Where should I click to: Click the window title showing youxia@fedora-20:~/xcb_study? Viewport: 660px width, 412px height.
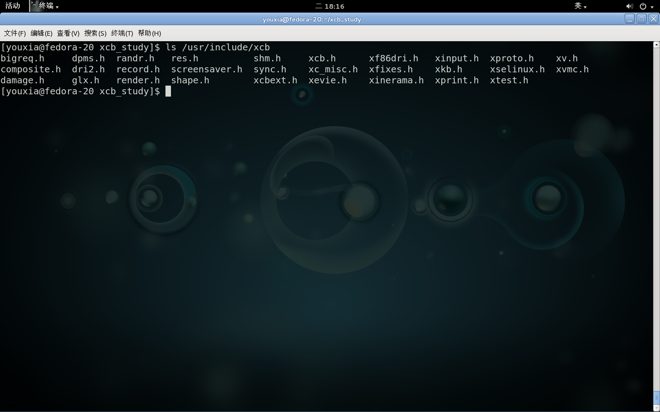312,19
